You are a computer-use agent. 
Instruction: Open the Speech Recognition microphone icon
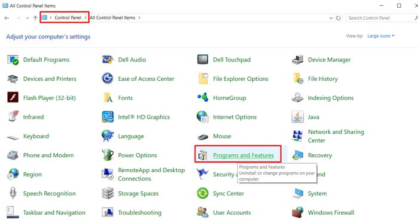13,193
